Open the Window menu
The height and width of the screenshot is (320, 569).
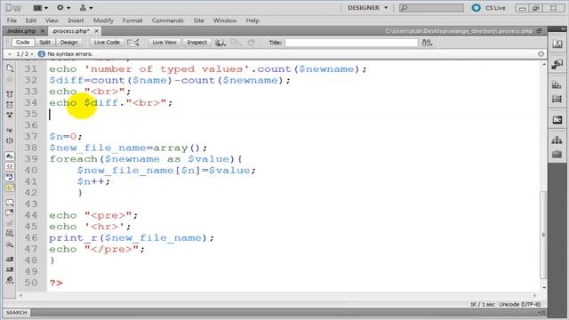pos(225,20)
